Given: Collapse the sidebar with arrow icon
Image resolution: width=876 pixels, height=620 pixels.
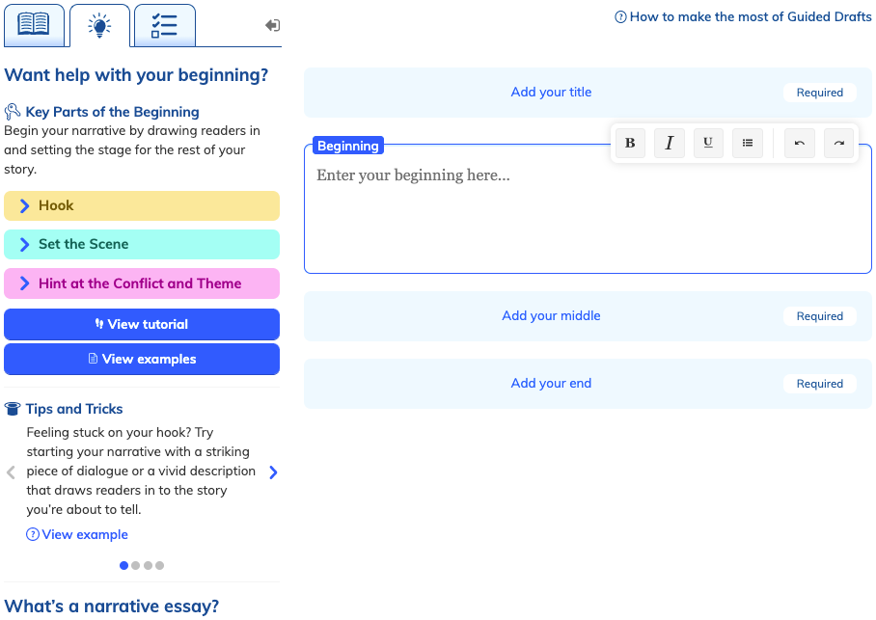Looking at the screenshot, I should (x=273, y=25).
